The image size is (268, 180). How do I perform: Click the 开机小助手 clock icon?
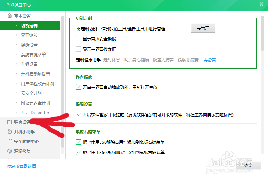tap(10, 132)
